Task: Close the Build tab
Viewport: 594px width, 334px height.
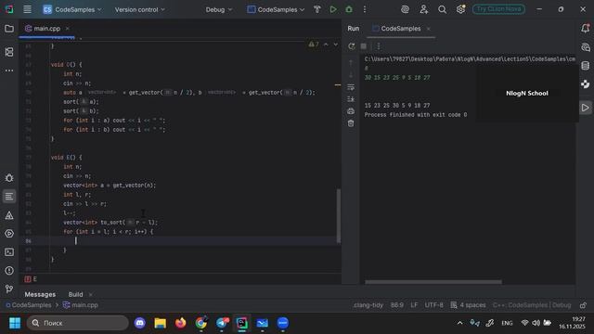Action: pyautogui.click(x=91, y=294)
